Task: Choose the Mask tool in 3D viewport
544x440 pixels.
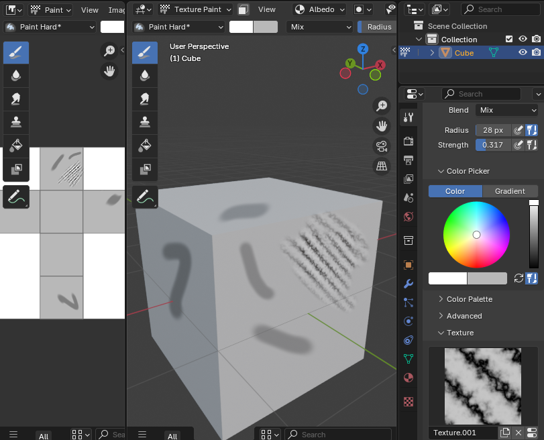Action: [x=144, y=168]
